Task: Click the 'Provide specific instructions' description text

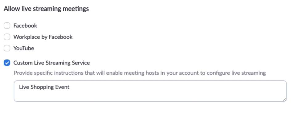Action: click(x=140, y=73)
